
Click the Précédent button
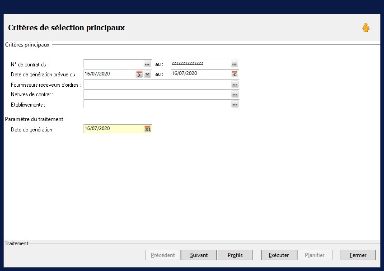coord(163,255)
